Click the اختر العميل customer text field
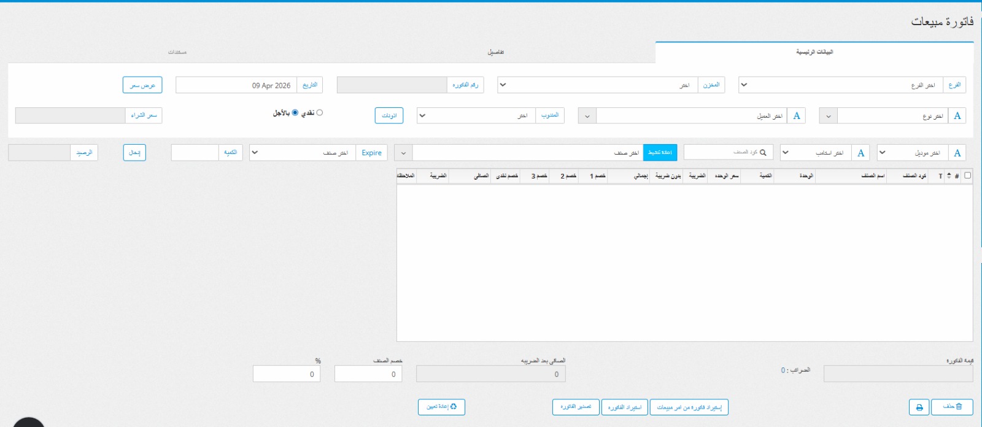Image resolution: width=982 pixels, height=427 pixels. [692, 115]
